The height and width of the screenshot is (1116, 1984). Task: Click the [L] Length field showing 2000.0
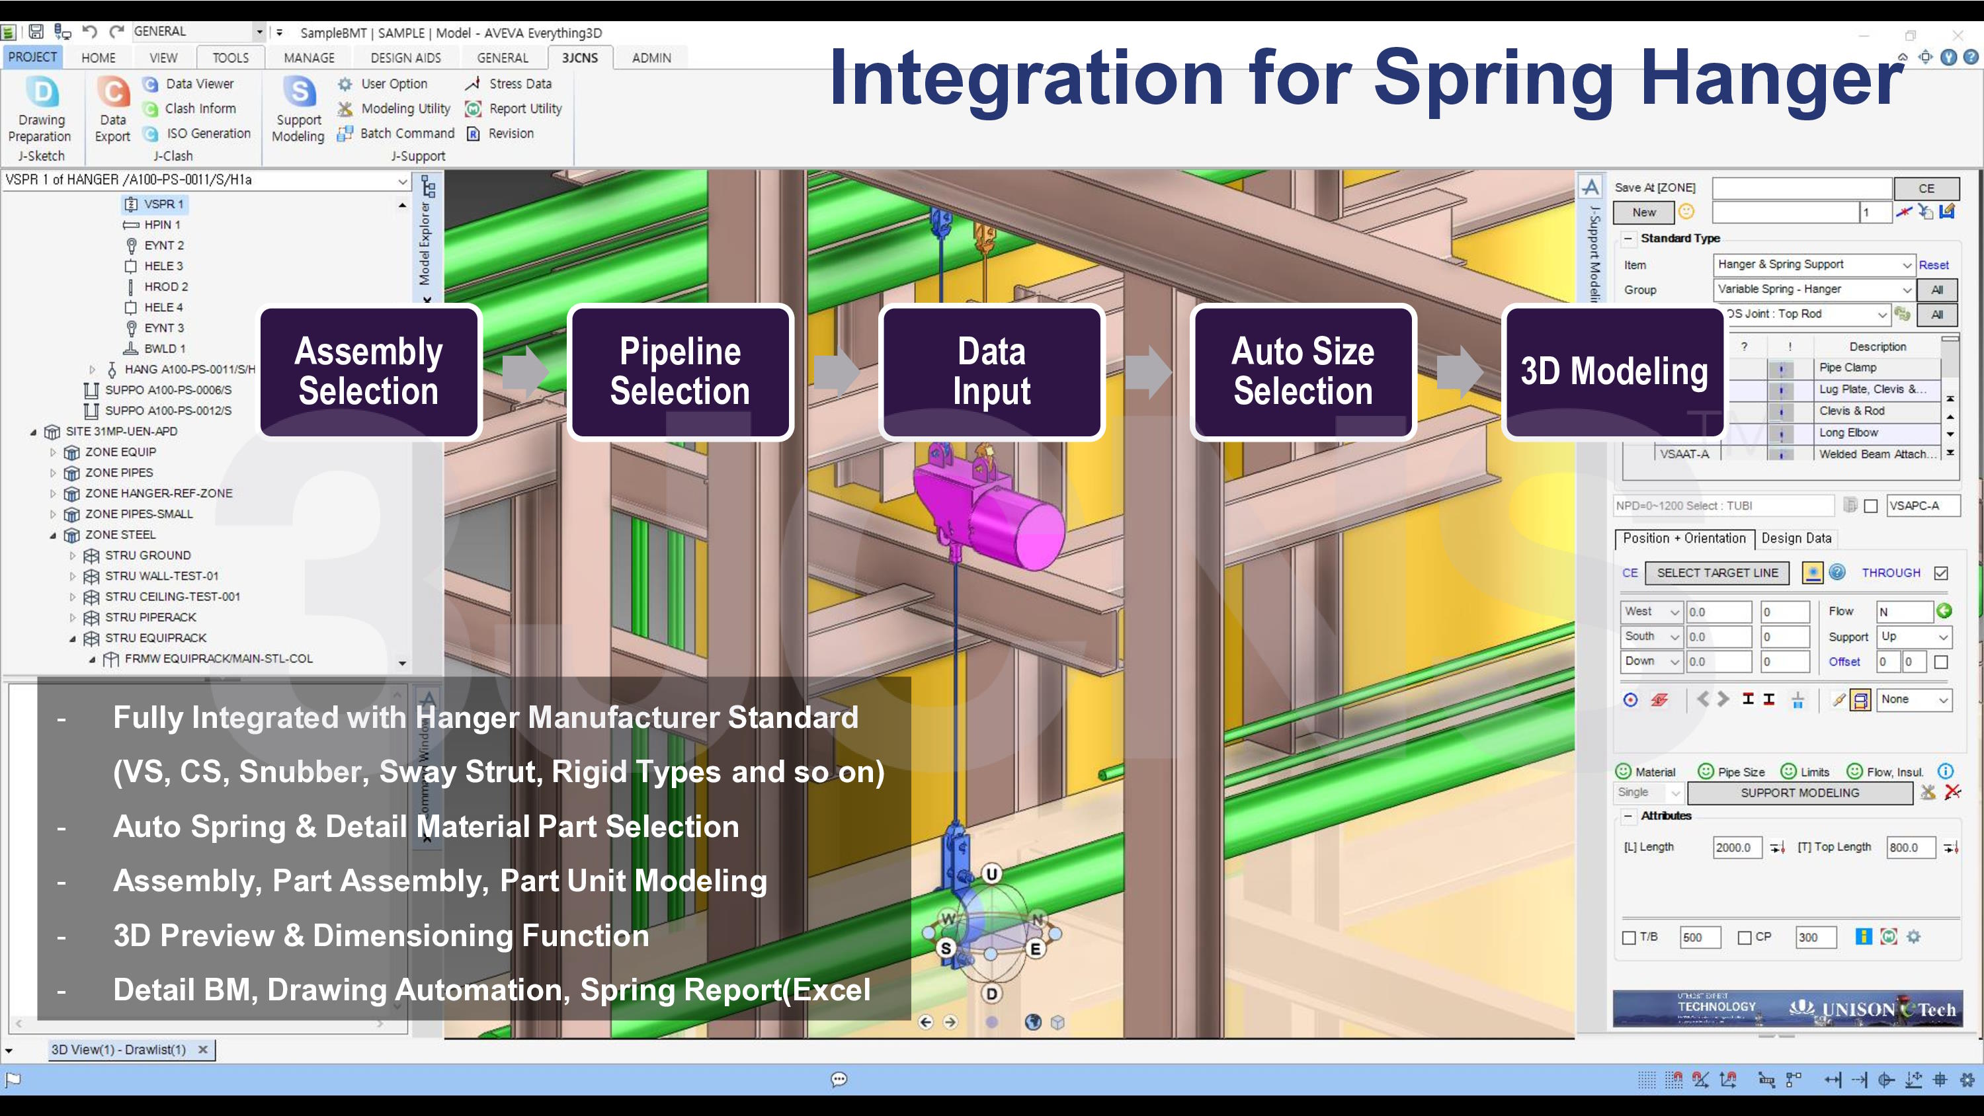(x=1737, y=847)
